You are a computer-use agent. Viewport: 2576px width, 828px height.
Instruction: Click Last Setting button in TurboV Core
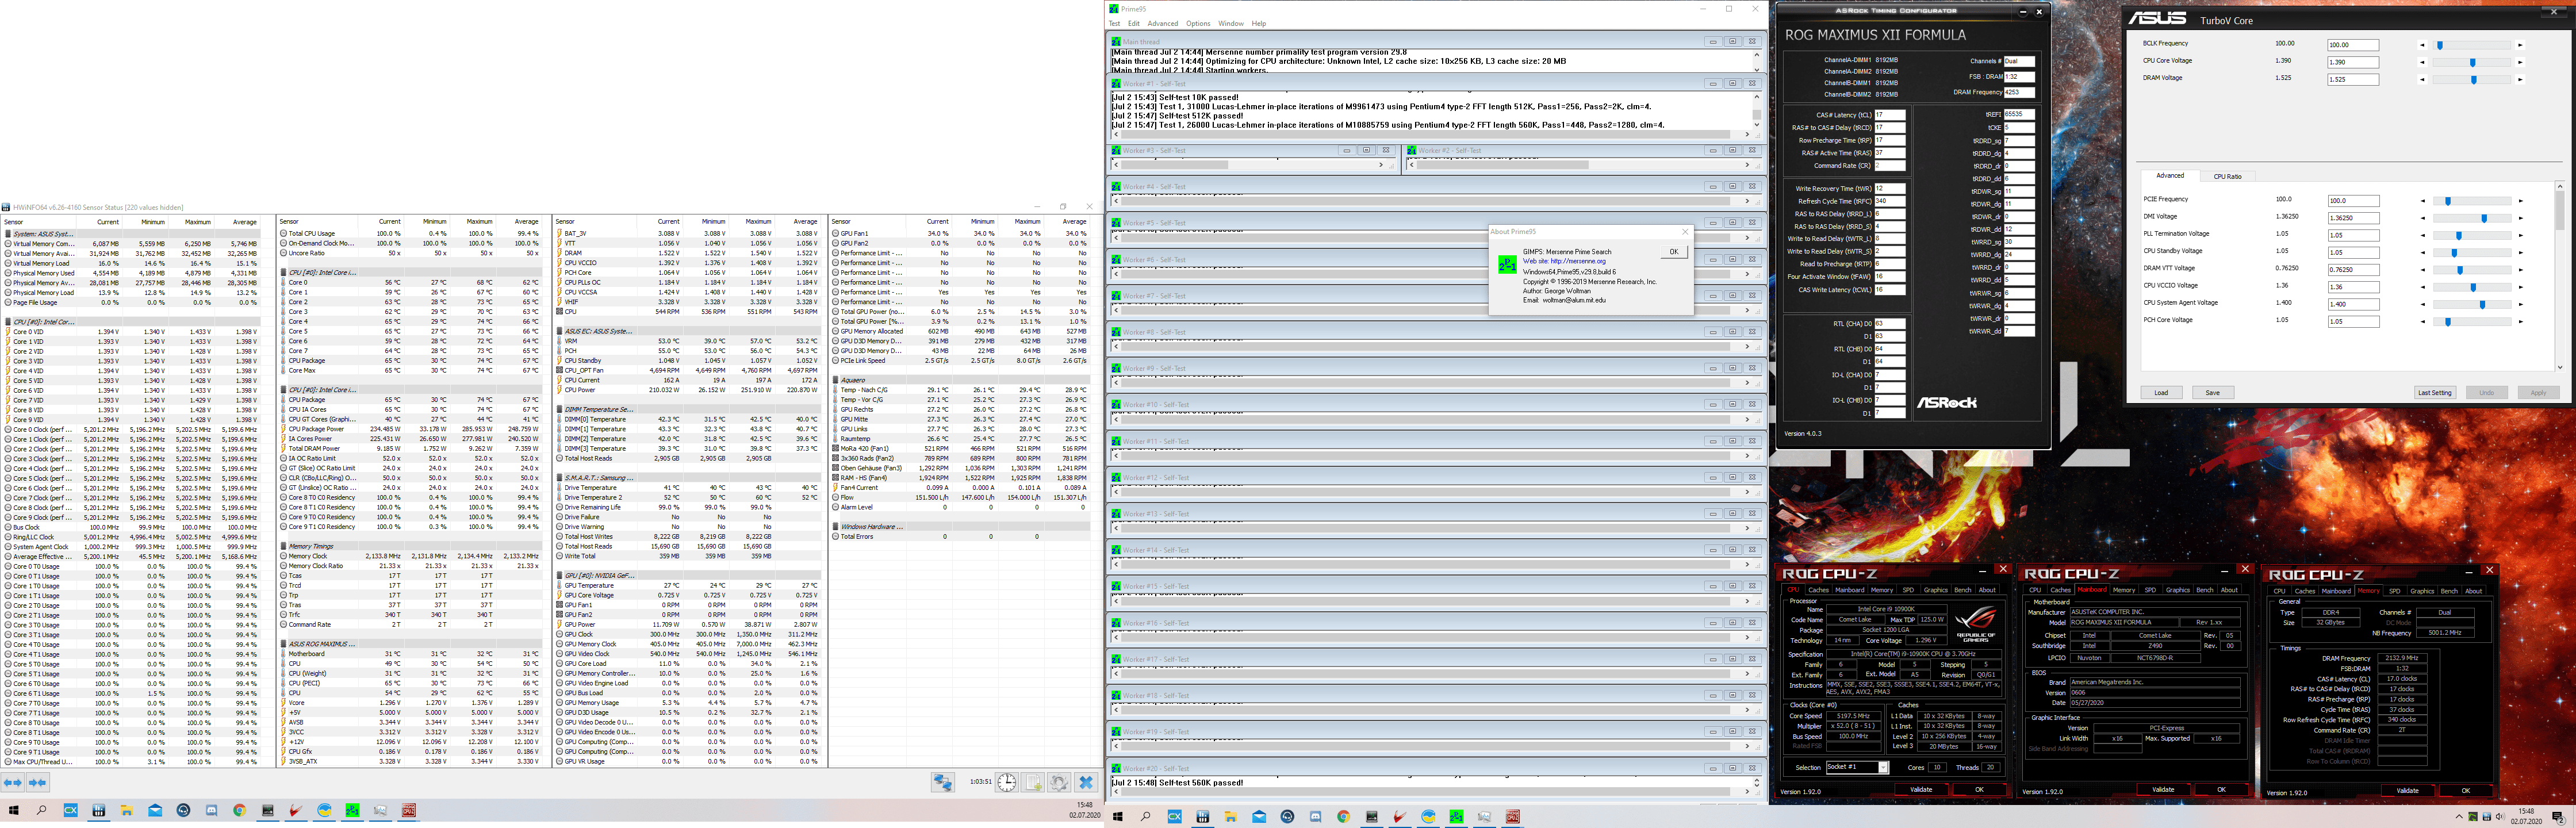2434,393
